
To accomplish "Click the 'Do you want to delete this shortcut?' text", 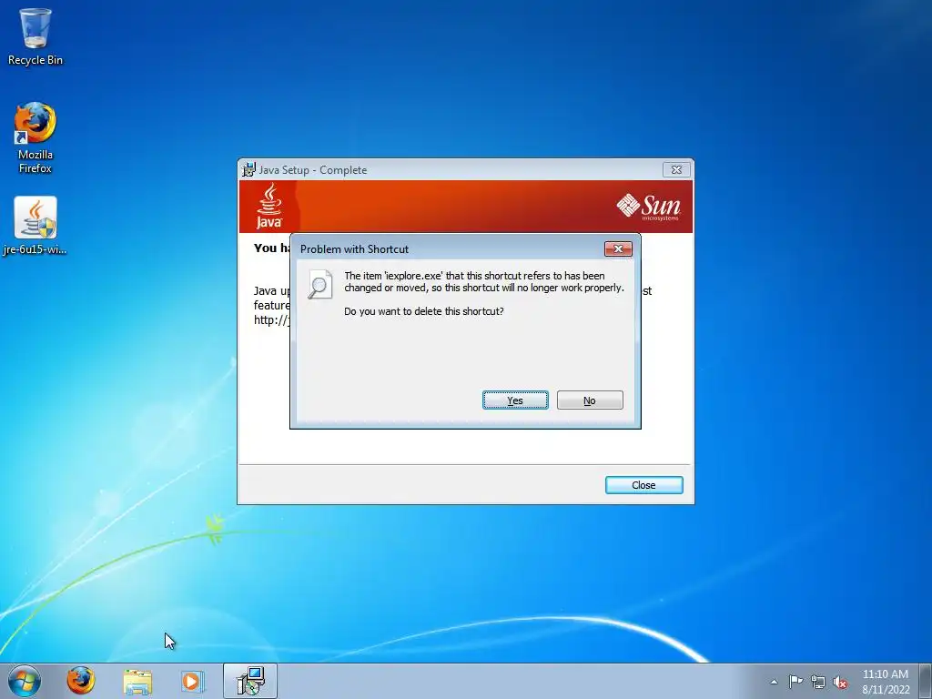I will tap(424, 311).
